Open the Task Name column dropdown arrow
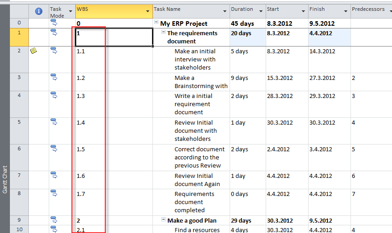 point(225,11)
